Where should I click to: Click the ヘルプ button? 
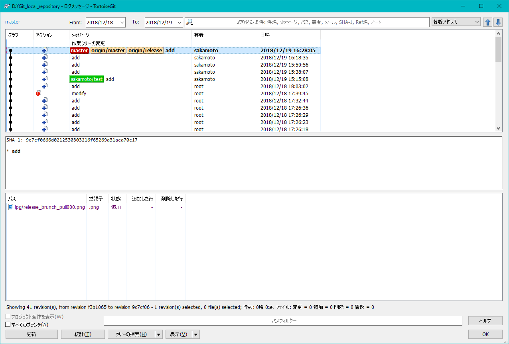[x=485, y=320]
